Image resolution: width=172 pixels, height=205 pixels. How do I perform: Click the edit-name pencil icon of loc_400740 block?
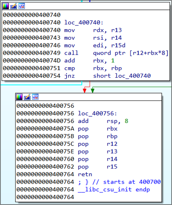(x=14, y=6)
